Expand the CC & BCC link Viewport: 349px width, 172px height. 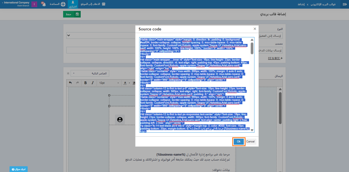point(275,58)
